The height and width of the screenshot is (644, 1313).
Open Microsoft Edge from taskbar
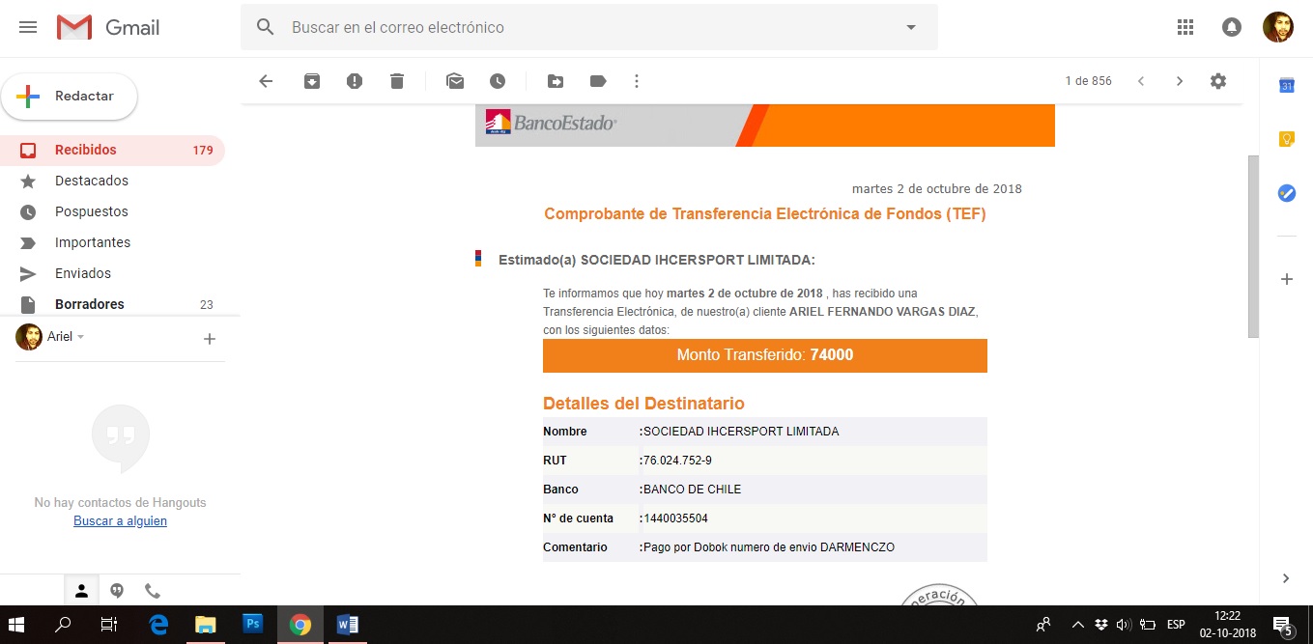tap(158, 625)
